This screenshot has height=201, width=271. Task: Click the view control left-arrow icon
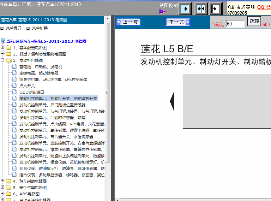click(x=216, y=8)
